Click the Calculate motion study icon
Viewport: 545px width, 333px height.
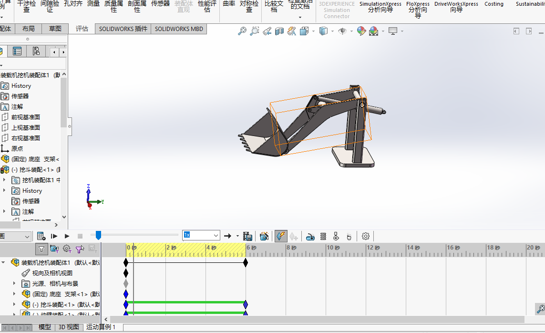pyautogui.click(x=41, y=236)
